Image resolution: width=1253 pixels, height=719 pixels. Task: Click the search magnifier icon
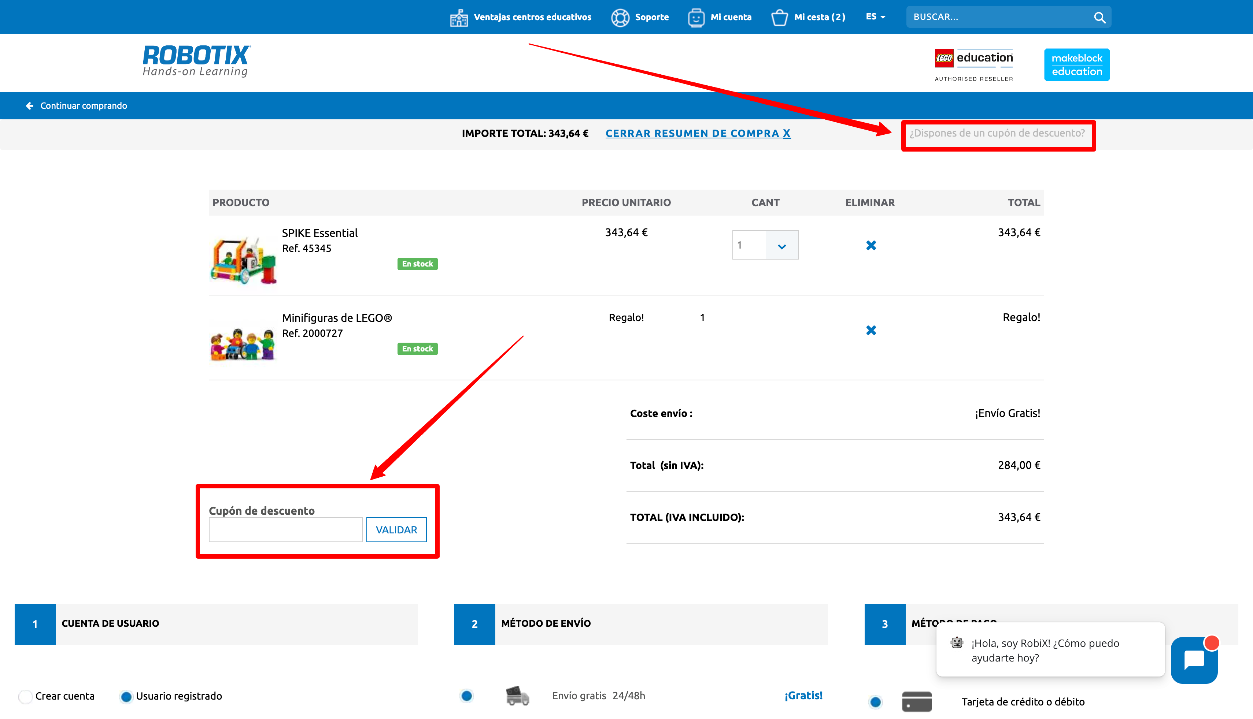pyautogui.click(x=1099, y=18)
